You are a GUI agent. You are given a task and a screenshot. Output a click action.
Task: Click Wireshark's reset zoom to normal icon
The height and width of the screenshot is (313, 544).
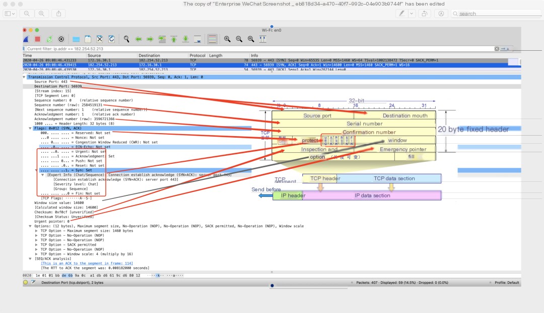(251, 39)
